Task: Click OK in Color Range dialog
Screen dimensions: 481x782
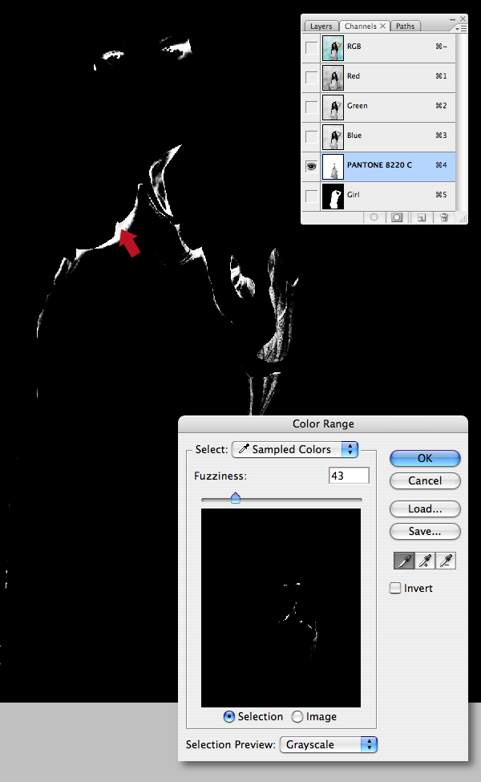Action: click(x=425, y=458)
